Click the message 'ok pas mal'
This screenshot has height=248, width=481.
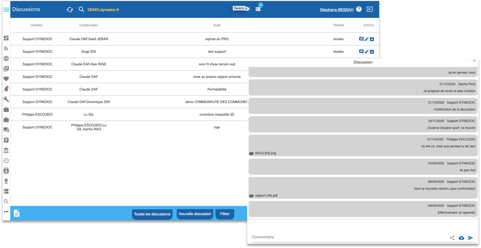point(363,167)
